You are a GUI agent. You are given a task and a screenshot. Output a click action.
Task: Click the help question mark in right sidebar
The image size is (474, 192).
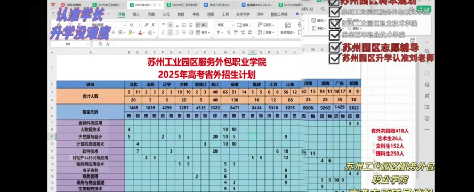[x=427, y=118]
